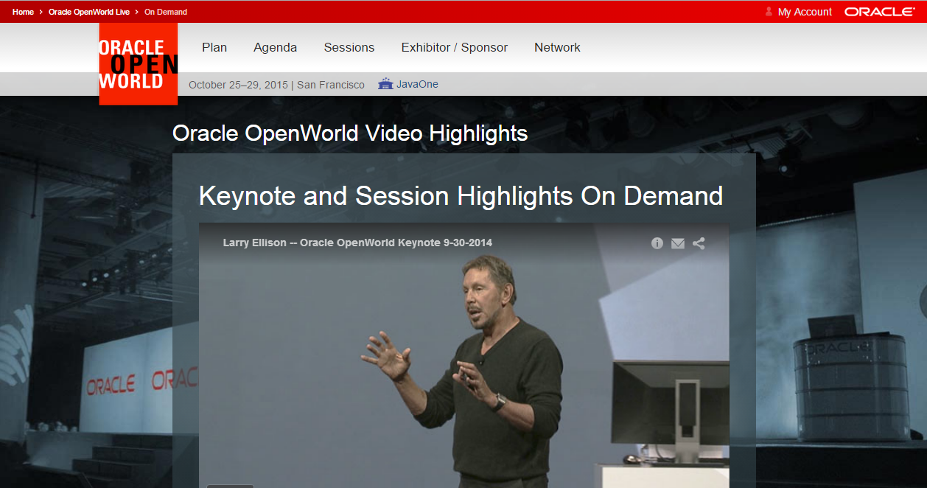Click the 'Oracle OpenWorld Video Highlights' heading

click(x=350, y=133)
